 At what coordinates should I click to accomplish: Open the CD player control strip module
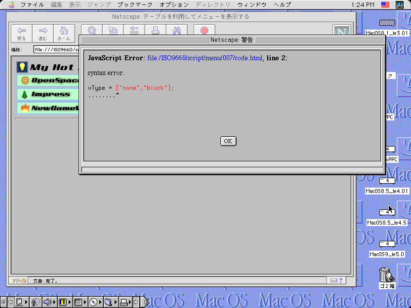[x=95, y=302]
